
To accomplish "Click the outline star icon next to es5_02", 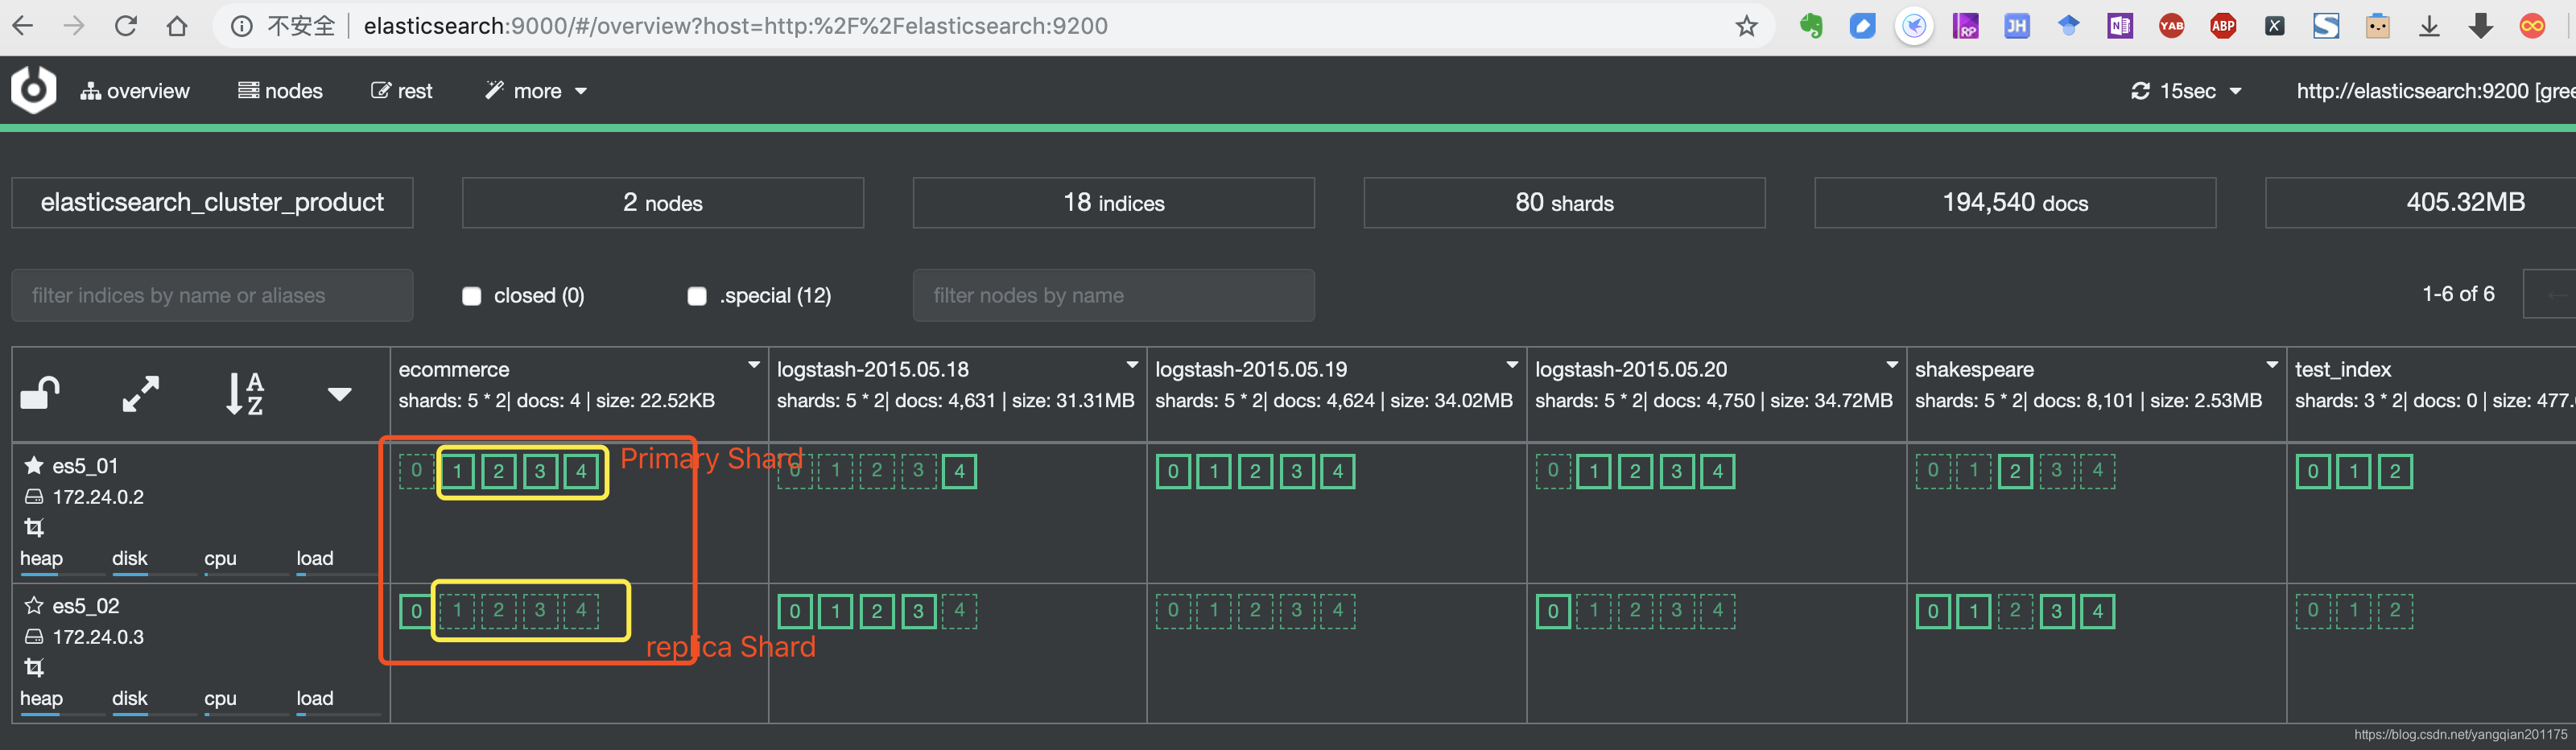I will (x=34, y=605).
